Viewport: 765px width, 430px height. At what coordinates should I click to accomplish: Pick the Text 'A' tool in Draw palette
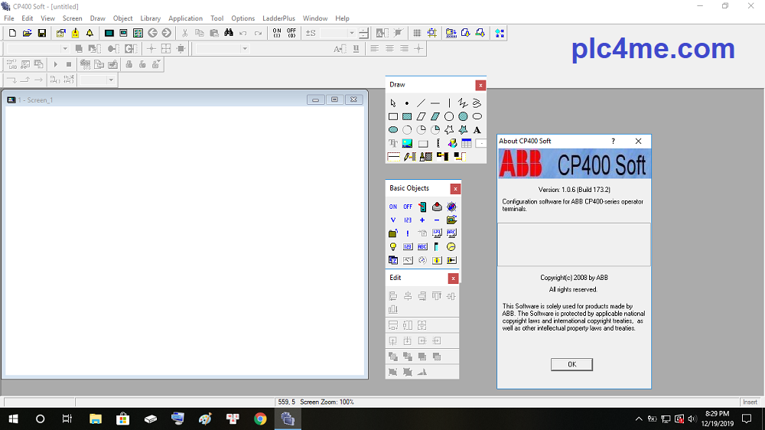click(477, 130)
